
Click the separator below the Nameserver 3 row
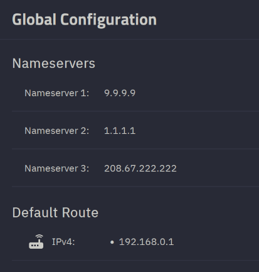(x=135, y=186)
